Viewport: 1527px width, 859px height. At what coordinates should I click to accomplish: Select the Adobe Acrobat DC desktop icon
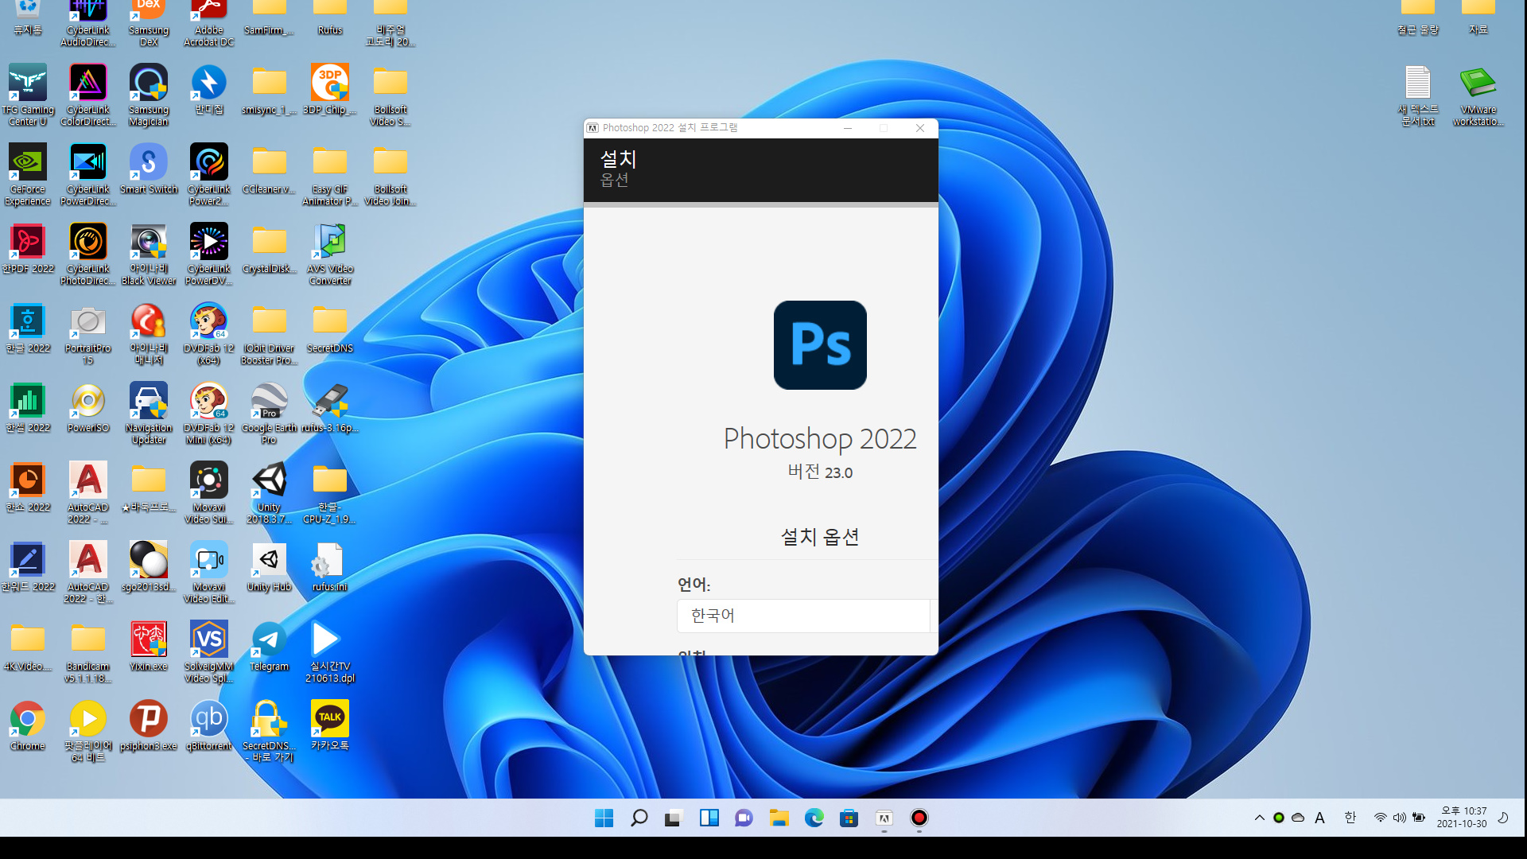tap(209, 23)
